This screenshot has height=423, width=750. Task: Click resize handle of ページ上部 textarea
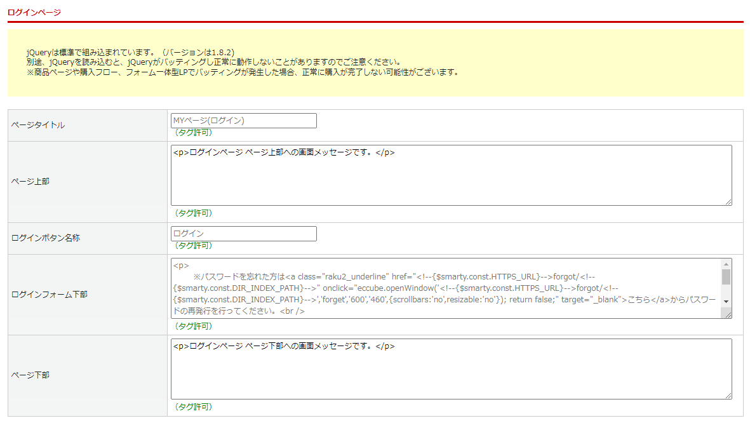coord(728,201)
